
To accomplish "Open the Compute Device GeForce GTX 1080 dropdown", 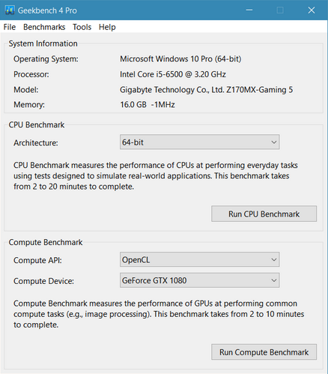I will 199,280.
